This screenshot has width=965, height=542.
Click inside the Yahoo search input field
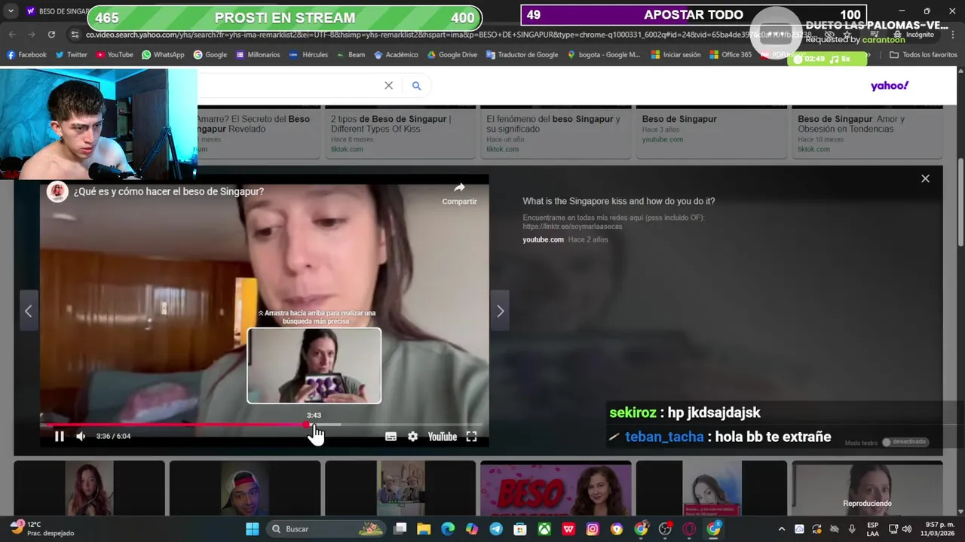click(x=290, y=86)
